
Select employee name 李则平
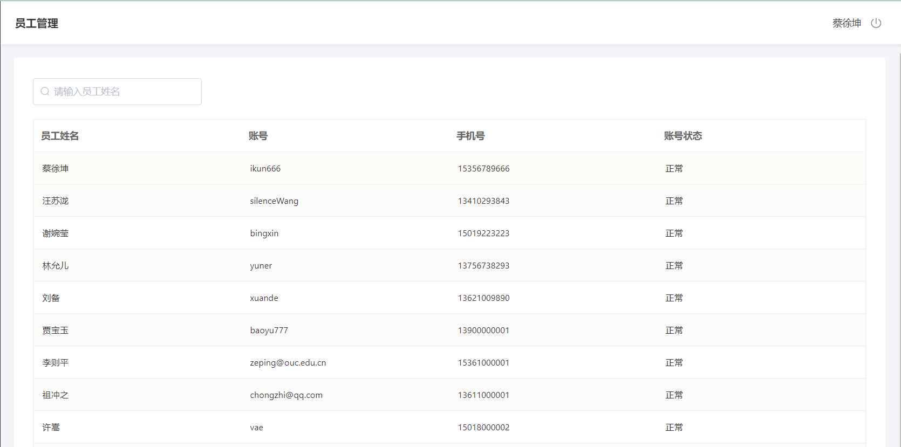[x=56, y=363]
